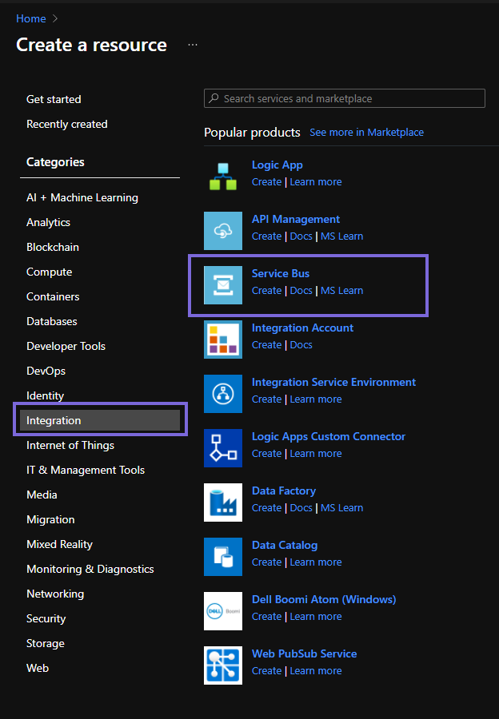
Task: Open Docs for Service Bus
Action: pyautogui.click(x=301, y=291)
